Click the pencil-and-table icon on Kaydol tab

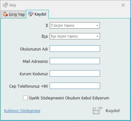31,14
